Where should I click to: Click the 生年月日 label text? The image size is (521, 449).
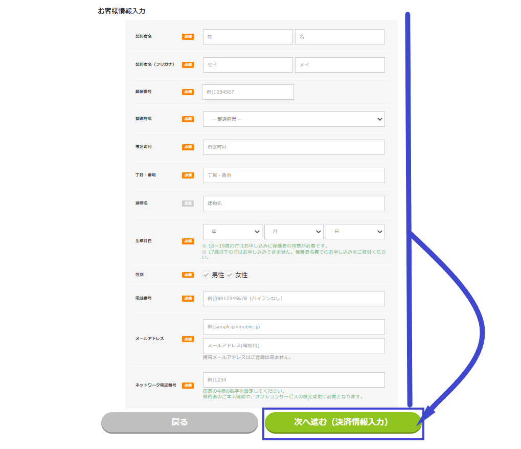pyautogui.click(x=143, y=241)
